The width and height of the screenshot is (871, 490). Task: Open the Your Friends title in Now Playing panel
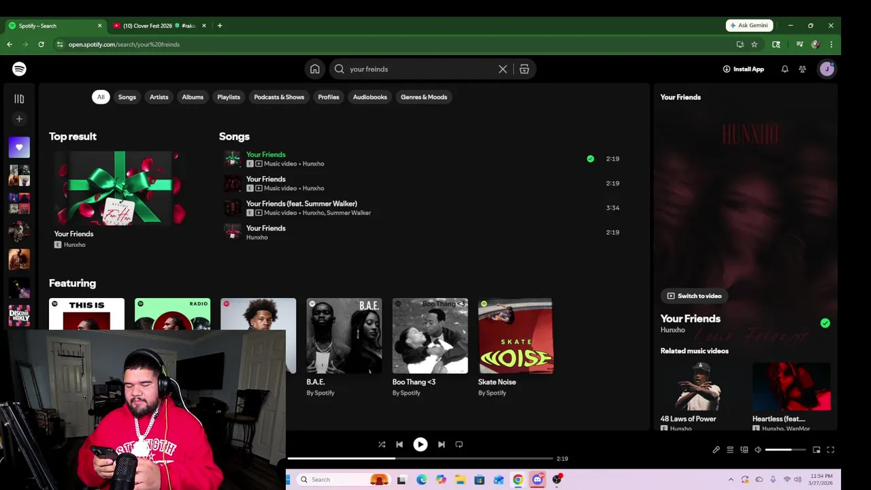tap(690, 318)
